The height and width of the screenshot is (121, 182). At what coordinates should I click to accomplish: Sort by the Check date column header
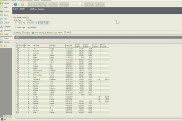click(x=70, y=46)
